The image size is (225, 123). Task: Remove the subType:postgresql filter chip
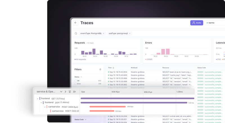[x=130, y=33]
